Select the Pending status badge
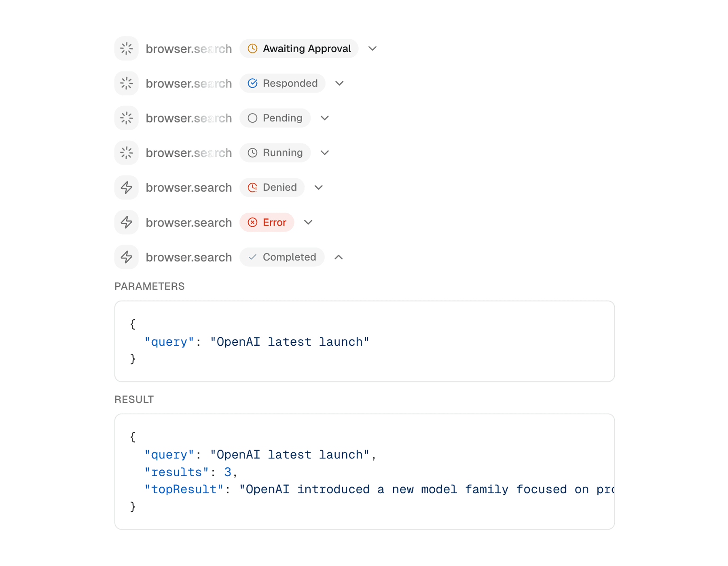Screen dimensions: 728x566 [x=275, y=118]
